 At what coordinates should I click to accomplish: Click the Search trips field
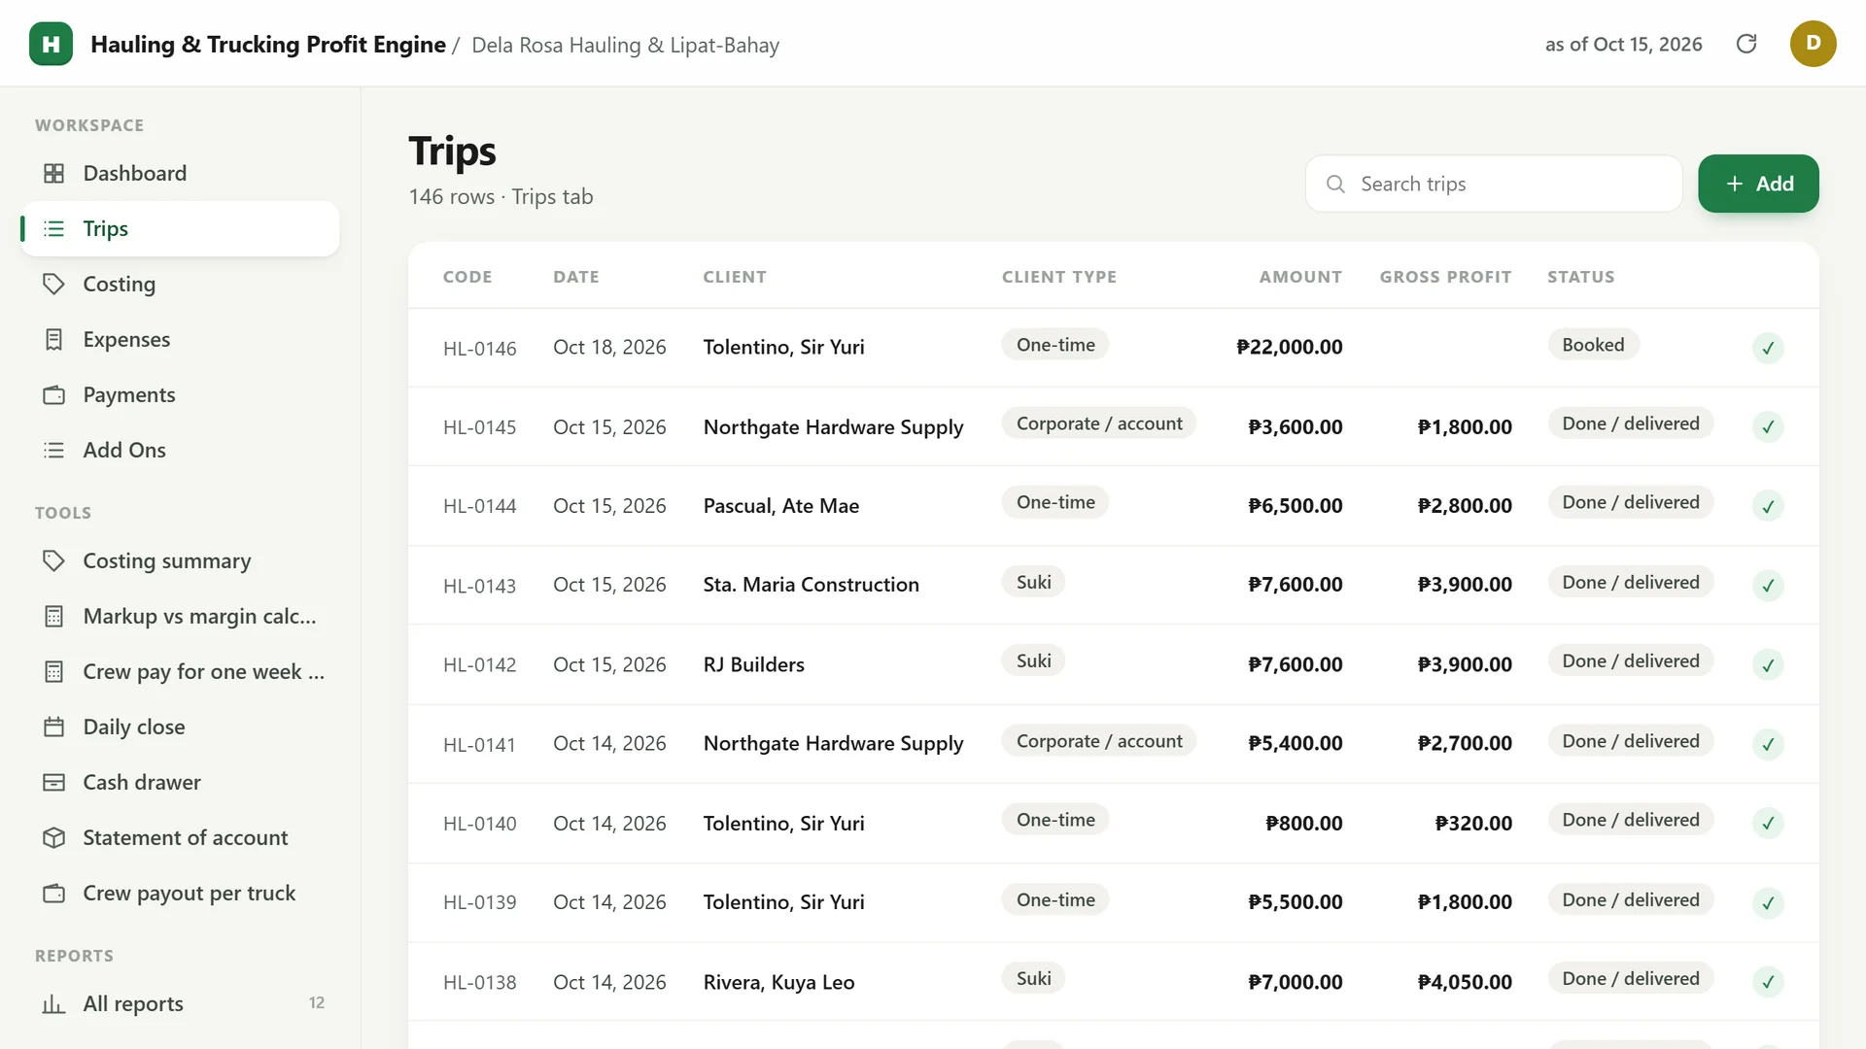point(1494,184)
